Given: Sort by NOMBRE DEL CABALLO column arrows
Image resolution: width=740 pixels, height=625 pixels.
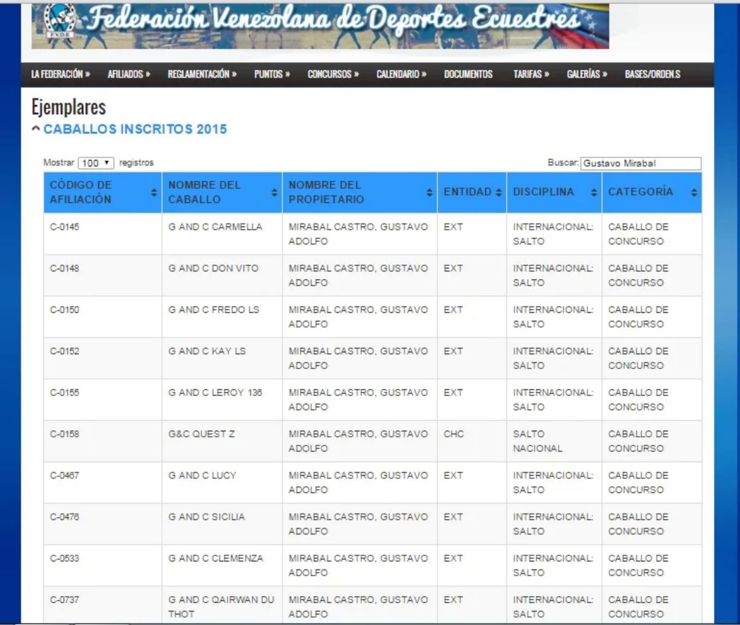Looking at the screenshot, I should [x=274, y=192].
